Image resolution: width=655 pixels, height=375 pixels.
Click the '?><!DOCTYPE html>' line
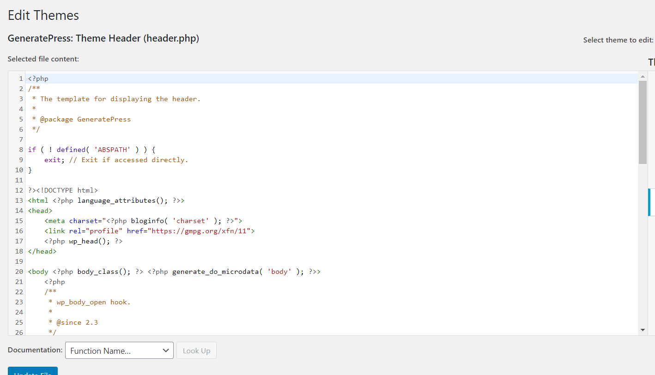tap(63, 190)
